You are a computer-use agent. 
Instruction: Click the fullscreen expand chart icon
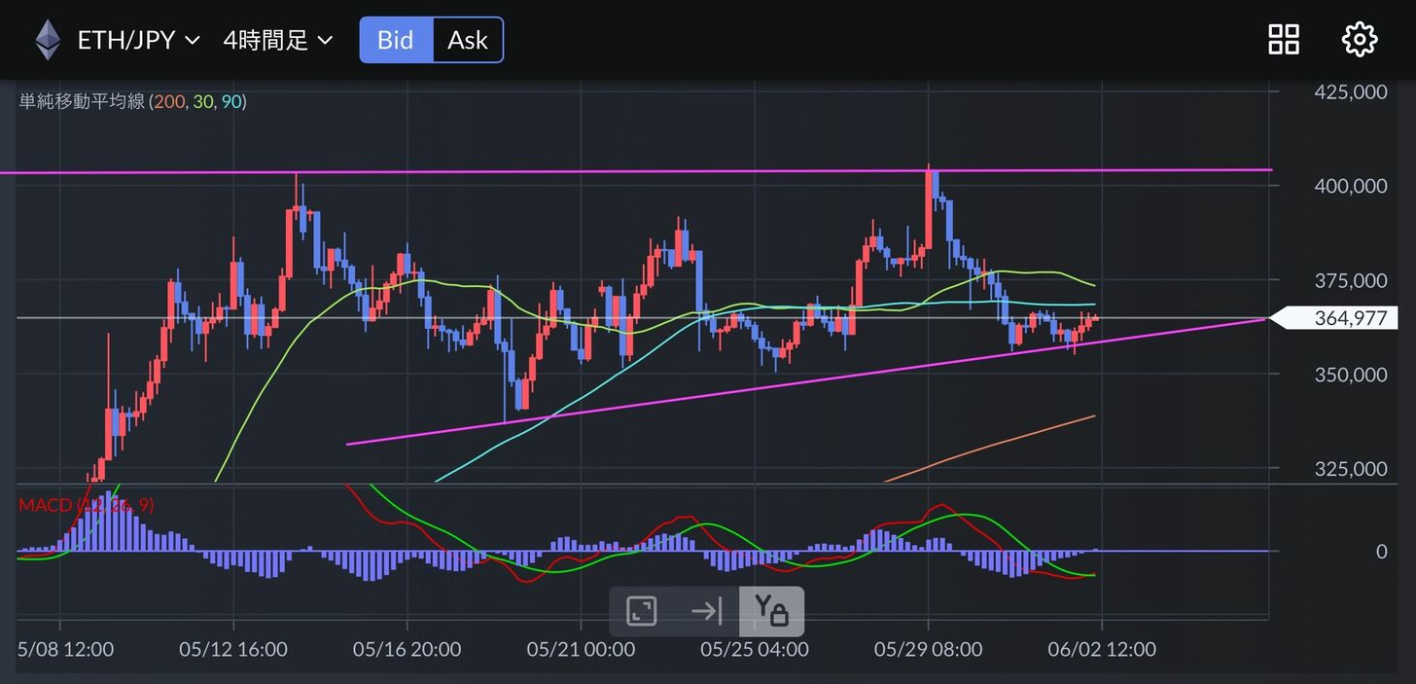point(641,611)
